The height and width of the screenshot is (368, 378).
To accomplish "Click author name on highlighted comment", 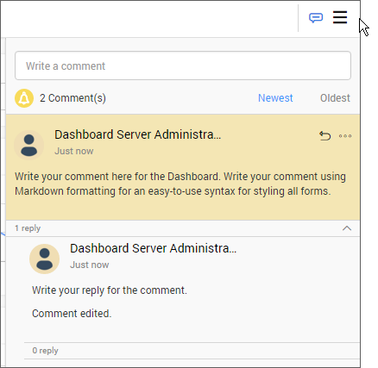I will click(x=138, y=134).
